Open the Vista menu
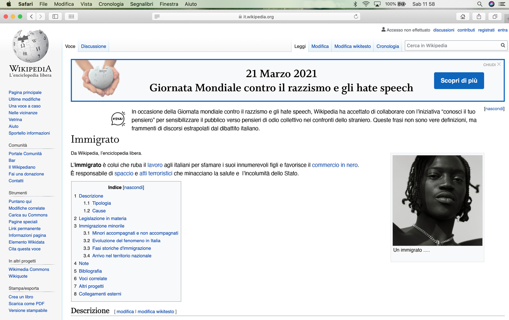The height and width of the screenshot is (320, 509). [86, 4]
